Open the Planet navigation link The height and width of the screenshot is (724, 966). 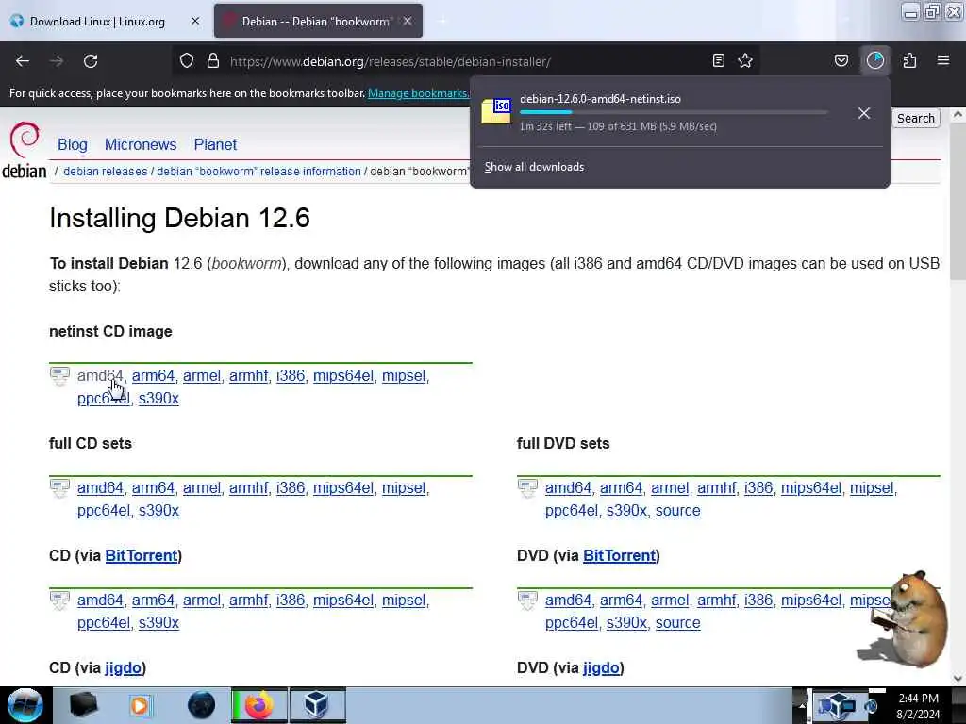[x=215, y=144]
